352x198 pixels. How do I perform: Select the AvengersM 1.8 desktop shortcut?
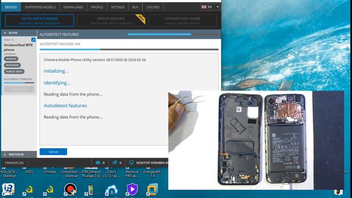tap(153, 174)
